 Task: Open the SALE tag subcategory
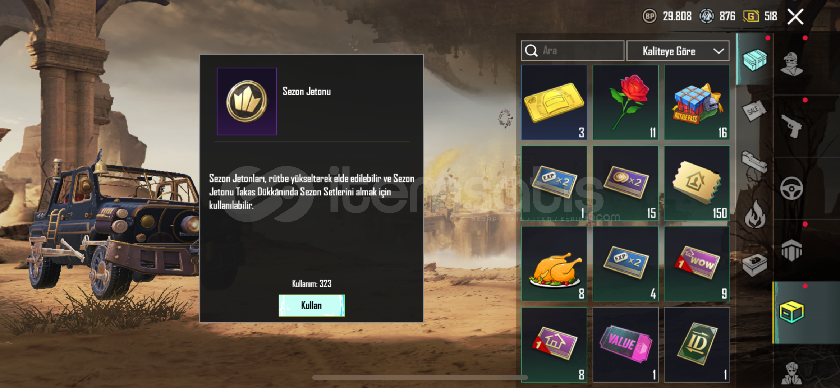(754, 111)
